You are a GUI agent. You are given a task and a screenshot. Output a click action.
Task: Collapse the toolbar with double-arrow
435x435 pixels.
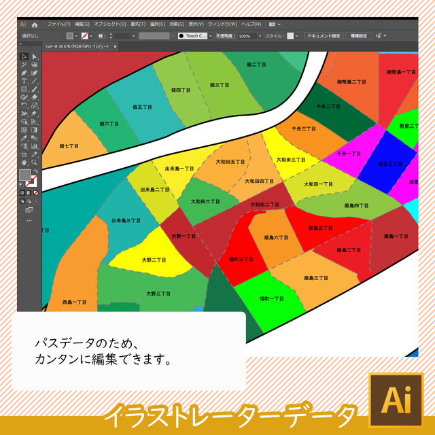[x=20, y=43]
